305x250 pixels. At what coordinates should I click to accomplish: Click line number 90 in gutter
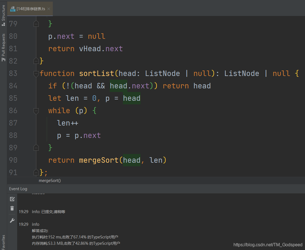[13, 160]
